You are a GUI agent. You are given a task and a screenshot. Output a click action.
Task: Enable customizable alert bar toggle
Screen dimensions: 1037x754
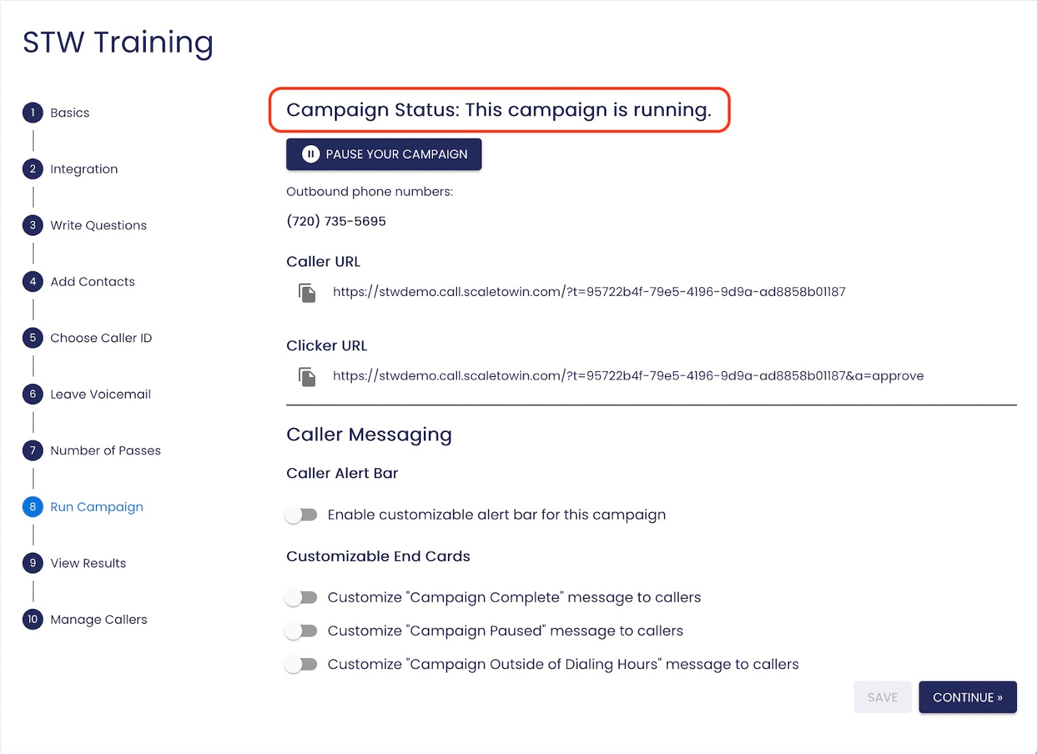[x=301, y=515]
